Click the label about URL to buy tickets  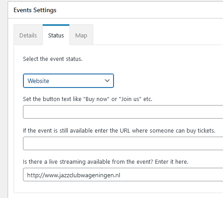(119, 131)
